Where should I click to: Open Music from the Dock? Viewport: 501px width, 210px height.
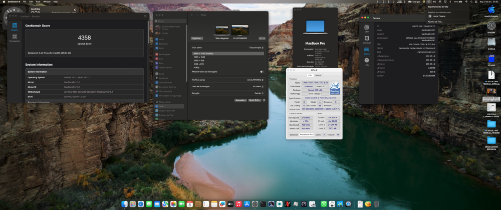(238, 204)
